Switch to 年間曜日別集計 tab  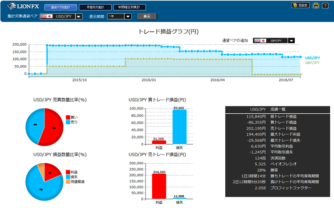[x=129, y=7]
